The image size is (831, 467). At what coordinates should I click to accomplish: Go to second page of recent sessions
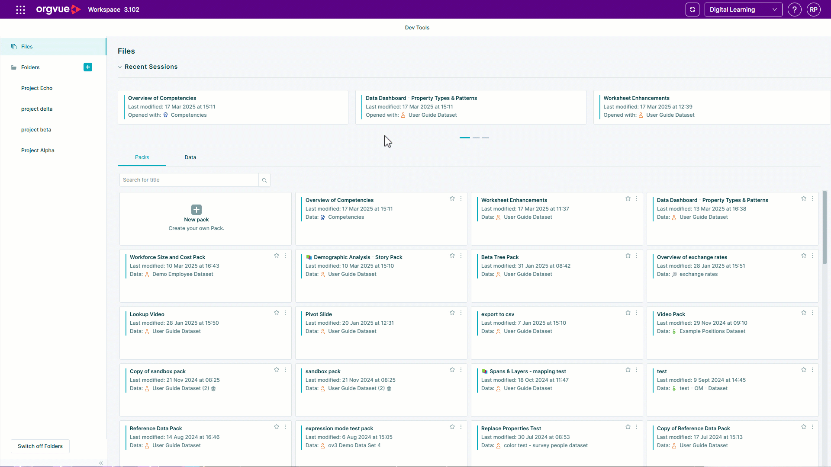click(x=476, y=138)
